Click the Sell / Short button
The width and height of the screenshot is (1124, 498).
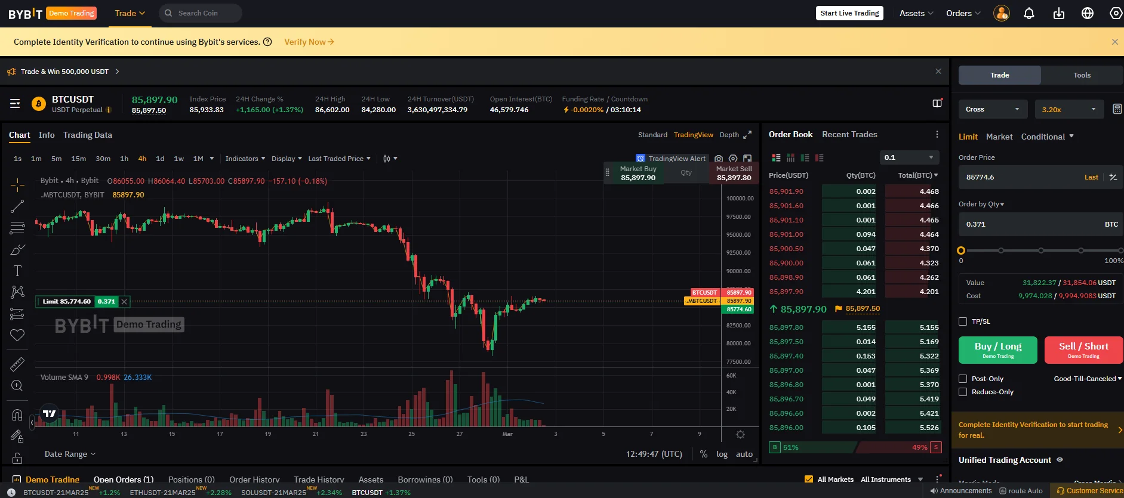pos(1083,350)
